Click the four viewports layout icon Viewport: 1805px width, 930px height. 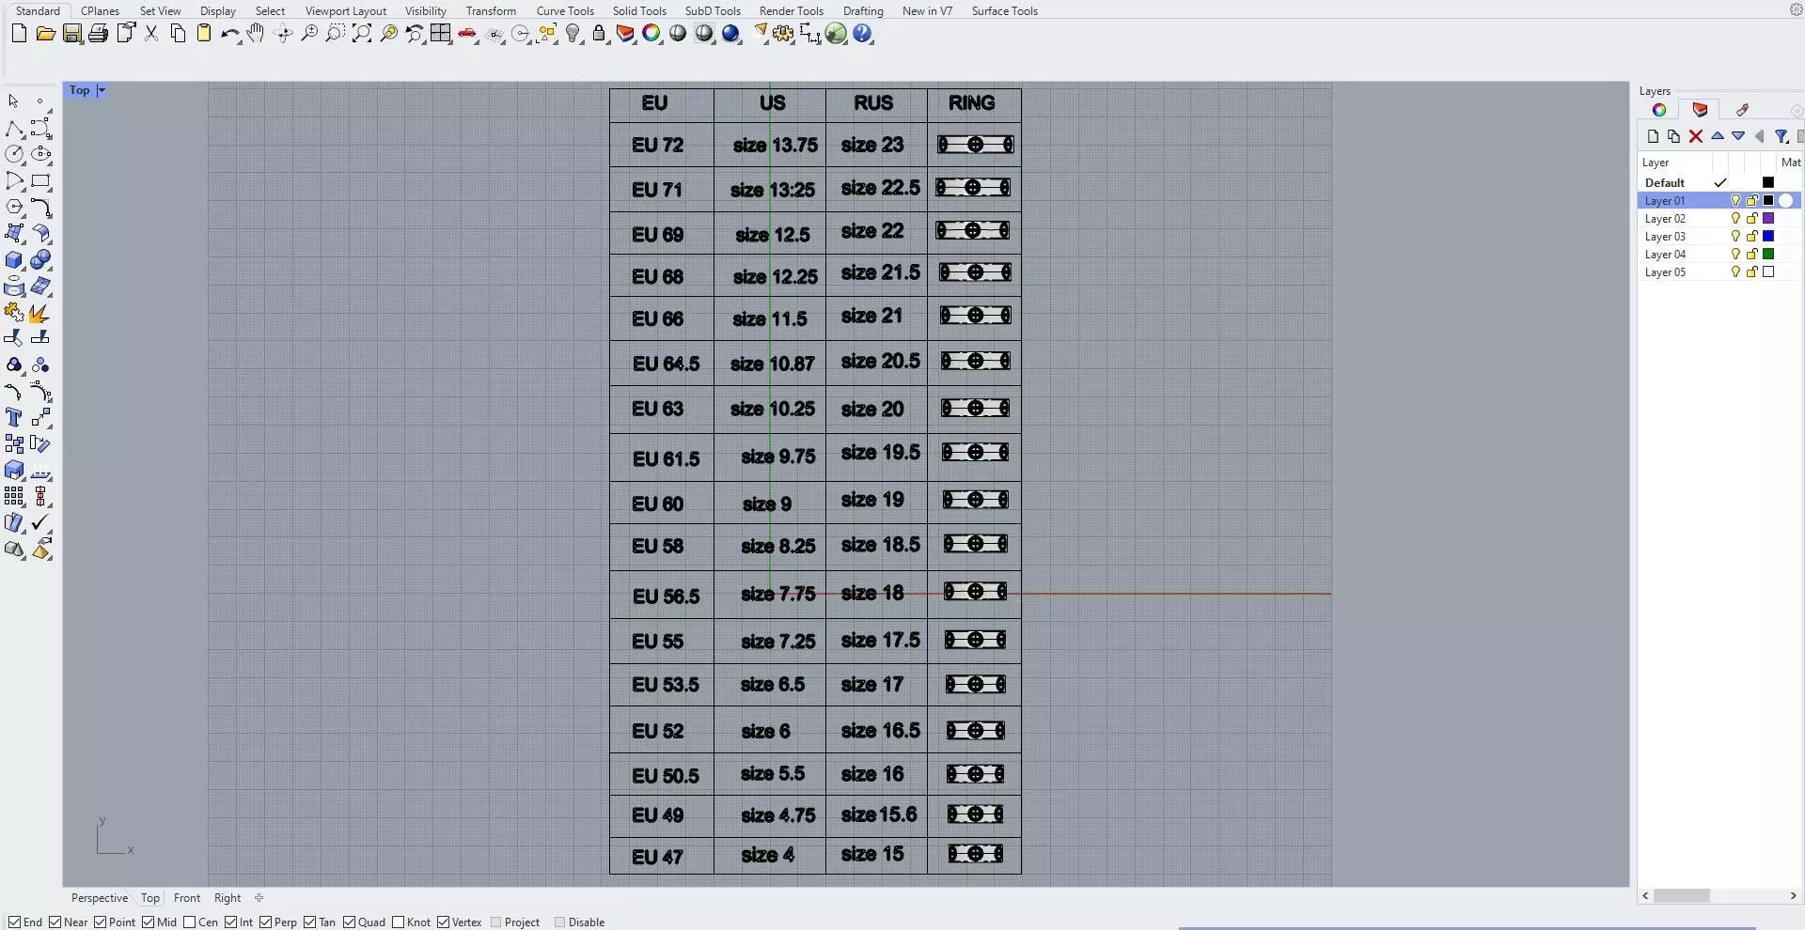point(441,34)
